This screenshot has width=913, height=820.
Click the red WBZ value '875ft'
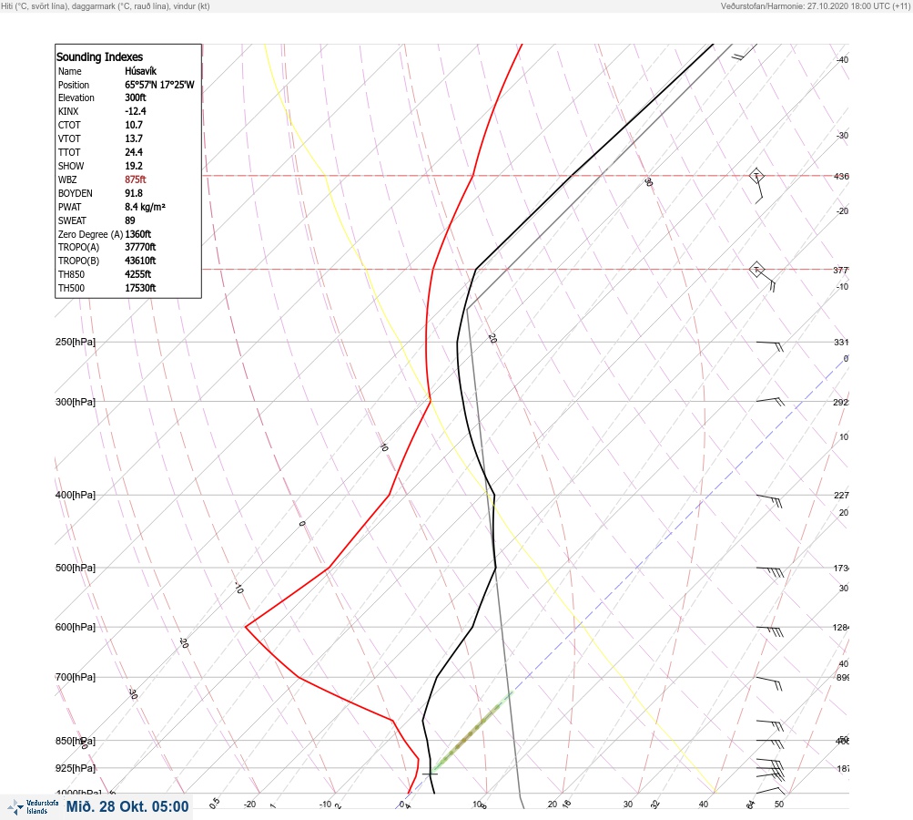click(x=135, y=179)
